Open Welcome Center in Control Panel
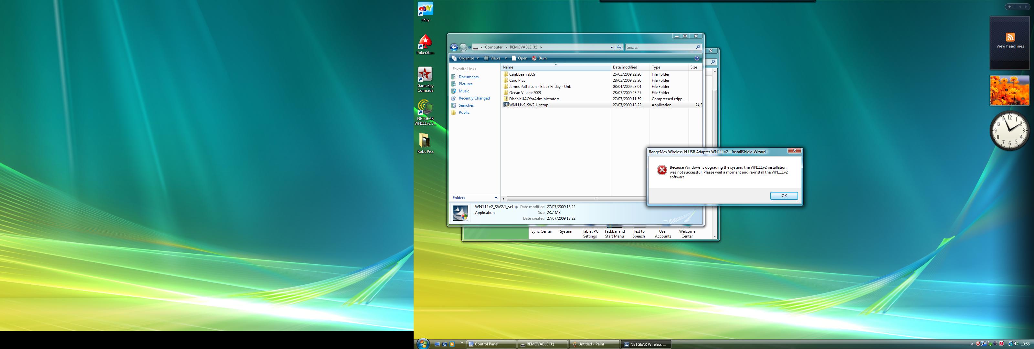 pyautogui.click(x=687, y=234)
